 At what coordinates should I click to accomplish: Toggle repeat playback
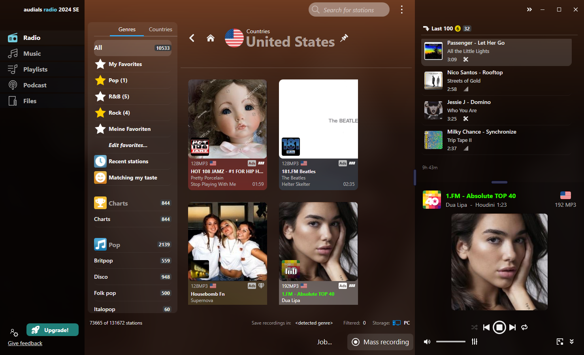524,327
